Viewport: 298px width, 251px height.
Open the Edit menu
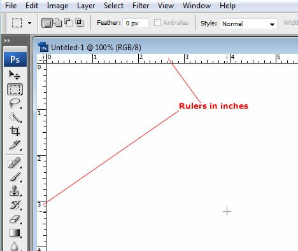coord(32,6)
